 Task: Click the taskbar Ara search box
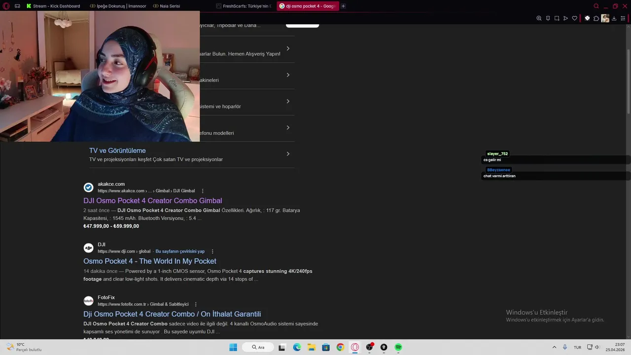click(x=258, y=347)
